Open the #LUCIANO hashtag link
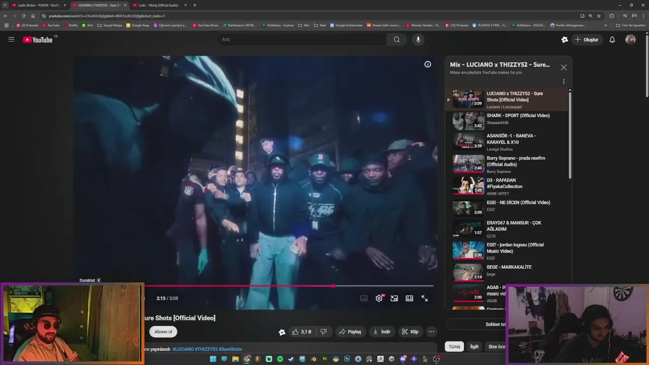 [183, 349]
